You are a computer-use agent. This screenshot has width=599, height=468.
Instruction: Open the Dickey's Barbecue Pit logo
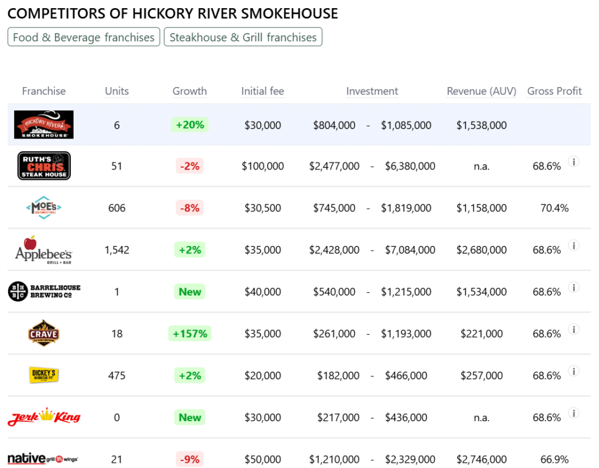[43, 375]
